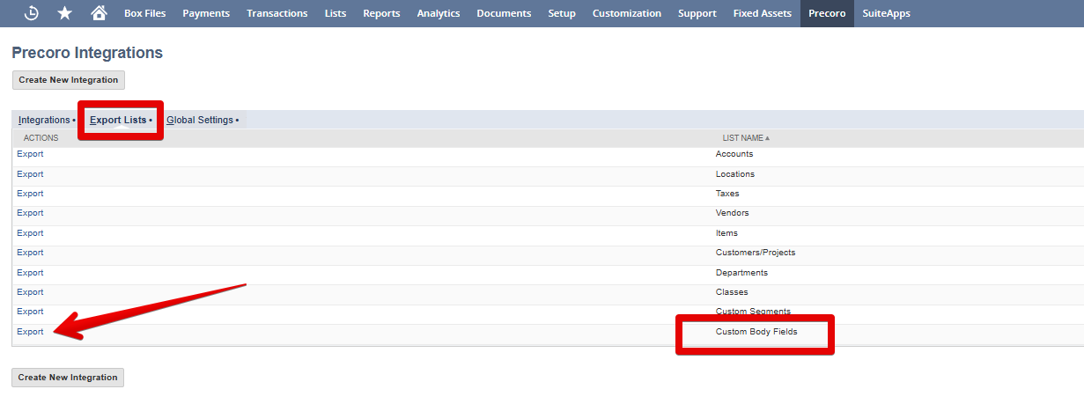Viewport: 1084px width, 404px height.
Task: Switch to the Integrations subtab
Action: click(x=44, y=120)
